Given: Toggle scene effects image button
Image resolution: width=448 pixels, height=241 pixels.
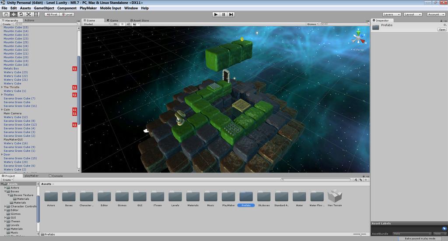Looking at the screenshot, I should [x=136, y=24].
